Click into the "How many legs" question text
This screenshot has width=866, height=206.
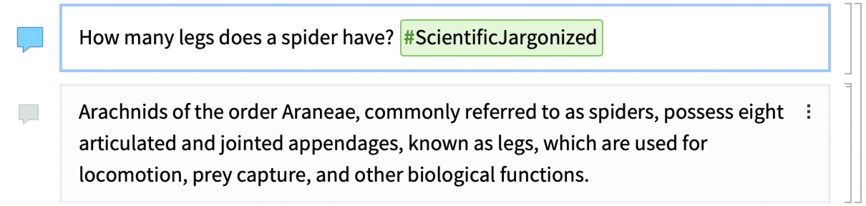click(x=236, y=38)
